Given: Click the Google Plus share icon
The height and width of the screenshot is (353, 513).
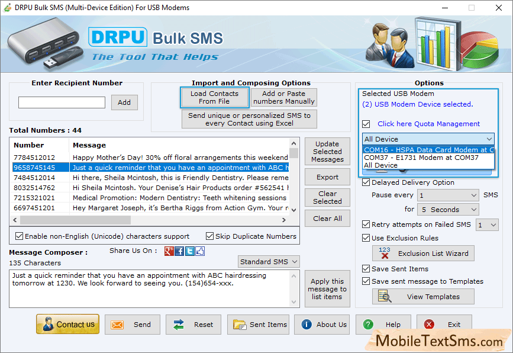Looking at the screenshot, I should pos(169,251).
